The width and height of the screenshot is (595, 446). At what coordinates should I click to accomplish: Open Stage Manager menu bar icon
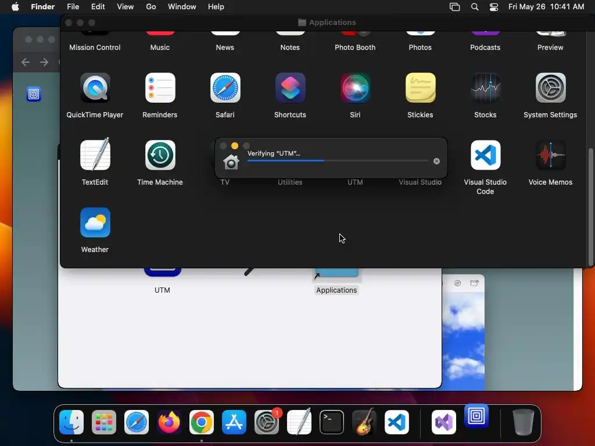point(454,7)
